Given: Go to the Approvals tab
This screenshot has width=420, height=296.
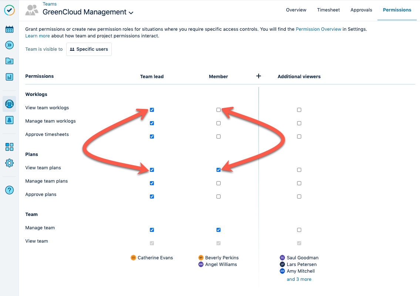Looking at the screenshot, I should [361, 10].
